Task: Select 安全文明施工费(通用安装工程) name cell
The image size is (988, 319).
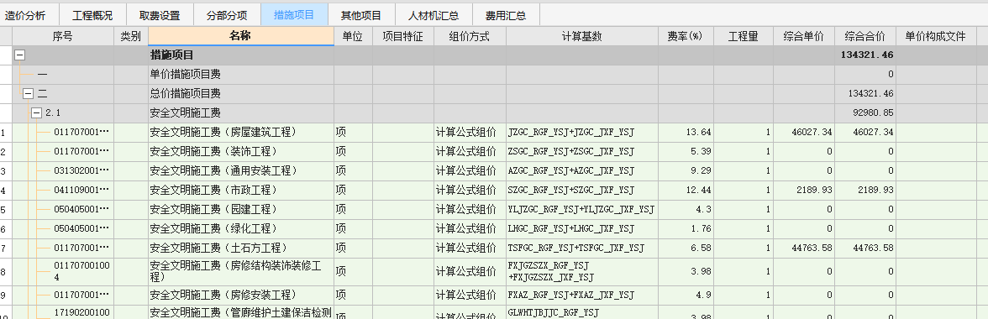Action: point(241,170)
